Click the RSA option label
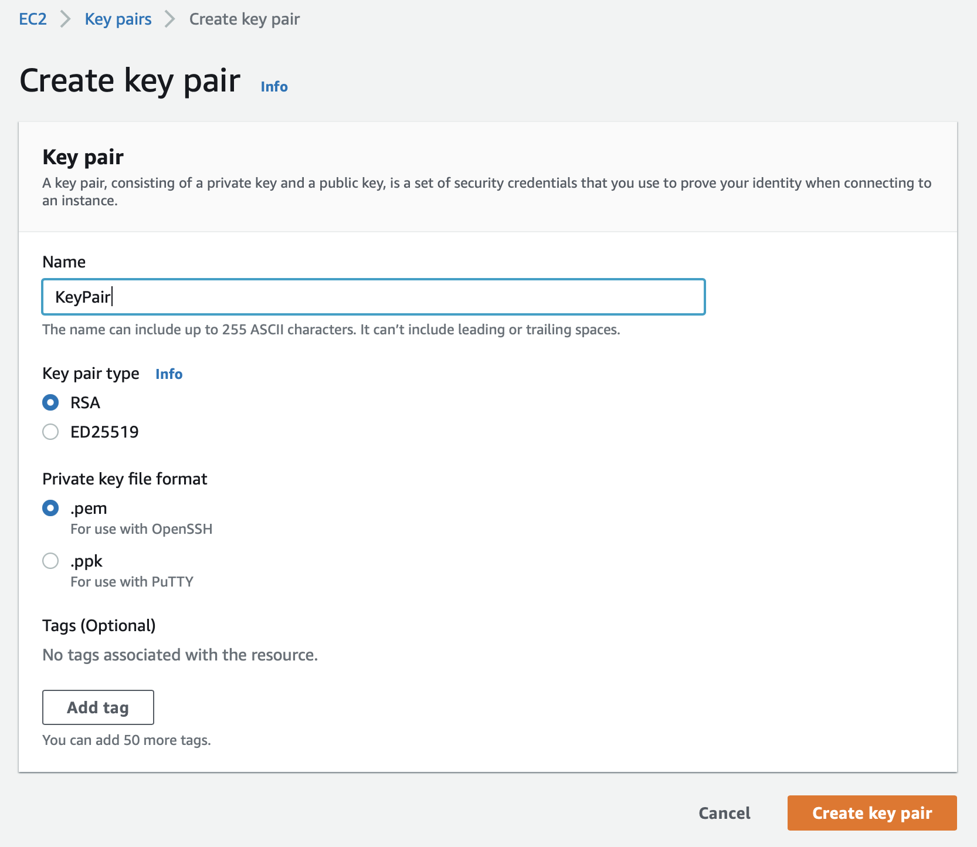 point(85,402)
